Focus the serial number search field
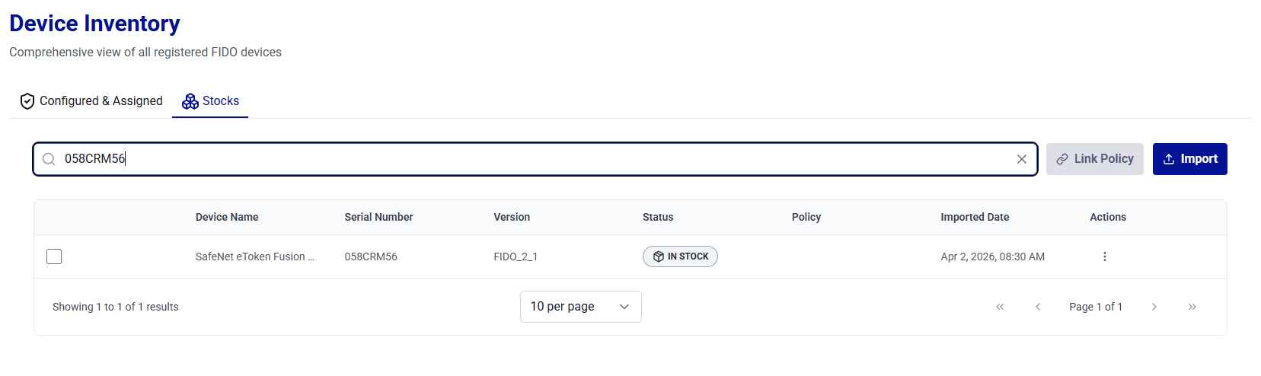The image size is (1261, 376). 533,159
